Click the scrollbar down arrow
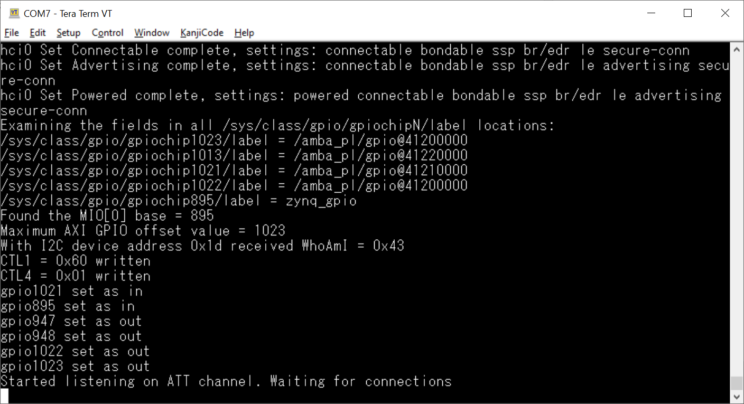 click(x=737, y=397)
